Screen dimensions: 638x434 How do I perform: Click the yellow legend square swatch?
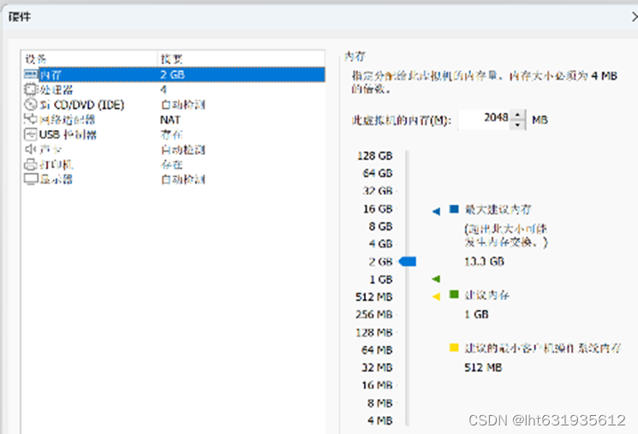[x=454, y=348]
